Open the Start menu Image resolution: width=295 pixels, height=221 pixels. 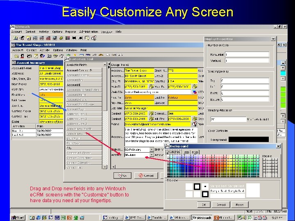(x=18, y=218)
